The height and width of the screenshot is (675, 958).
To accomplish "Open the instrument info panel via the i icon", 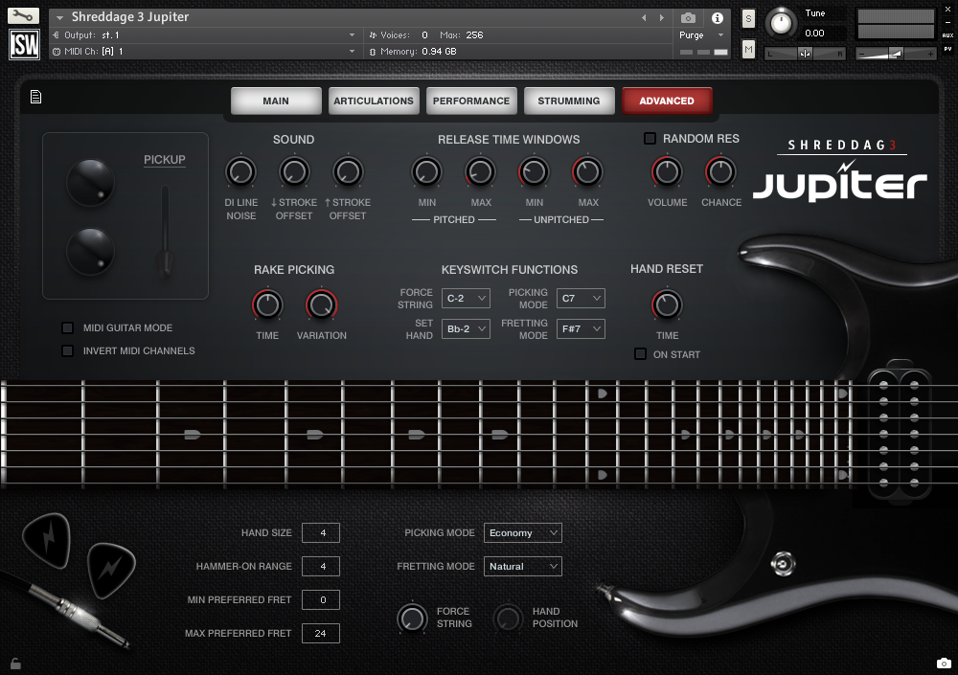I will coord(717,18).
